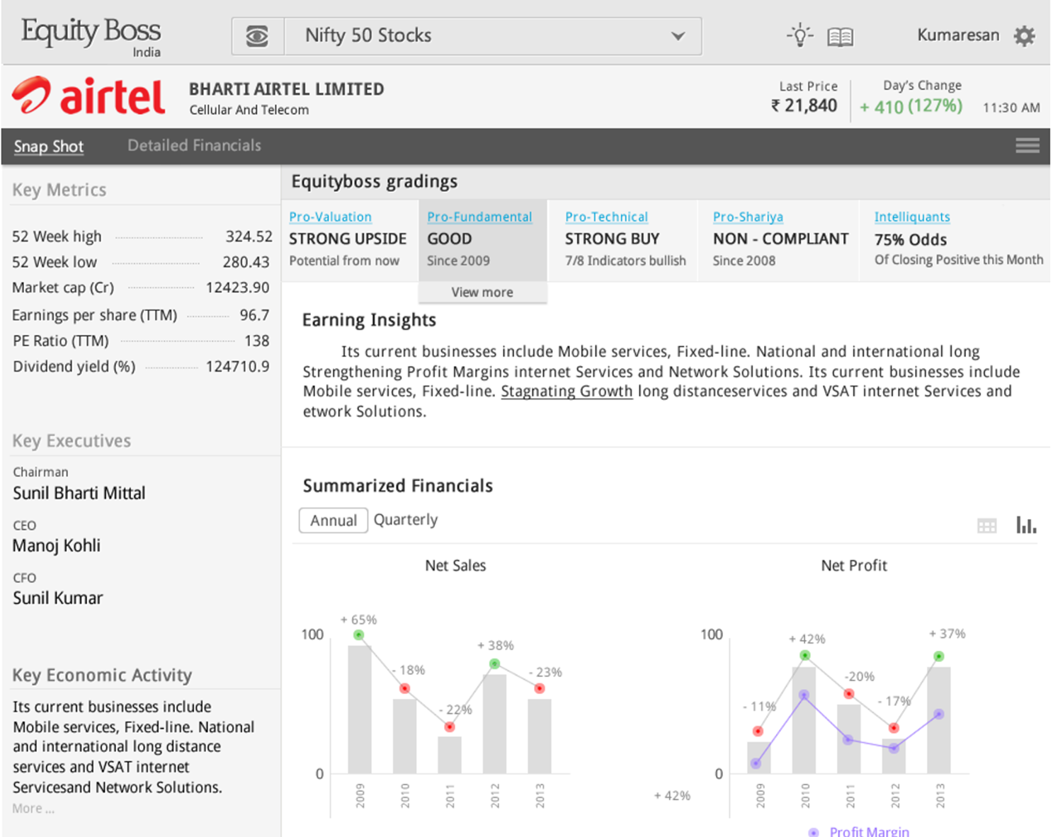This screenshot has height=837, width=1053.
Task: Click the 2011 Net Profit red point
Action: pyautogui.click(x=848, y=694)
